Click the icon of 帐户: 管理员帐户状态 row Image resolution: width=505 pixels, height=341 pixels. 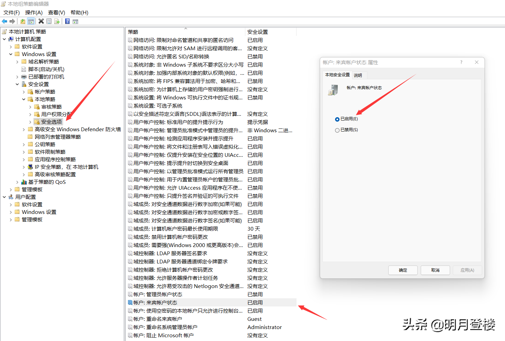coord(130,294)
